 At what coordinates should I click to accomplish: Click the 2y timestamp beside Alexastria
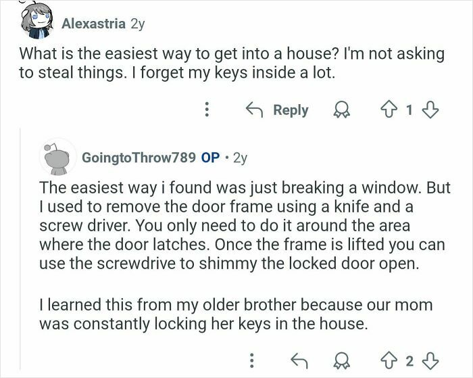point(137,24)
